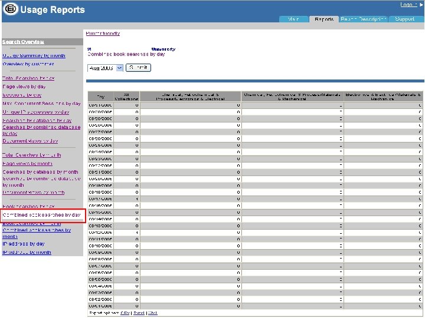Click the Process/Materials & Mechanical column header
The width and height of the screenshot is (425, 318).
(292, 97)
